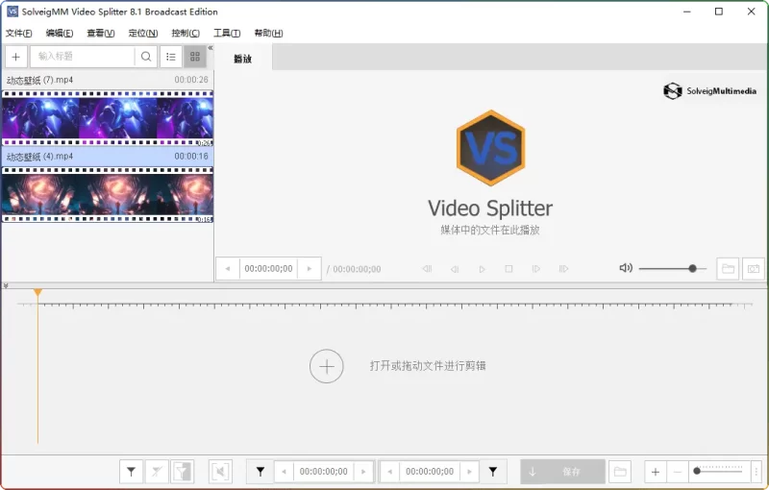This screenshot has width=769, height=490.
Task: Click the invert fragments icon
Action: (x=182, y=472)
